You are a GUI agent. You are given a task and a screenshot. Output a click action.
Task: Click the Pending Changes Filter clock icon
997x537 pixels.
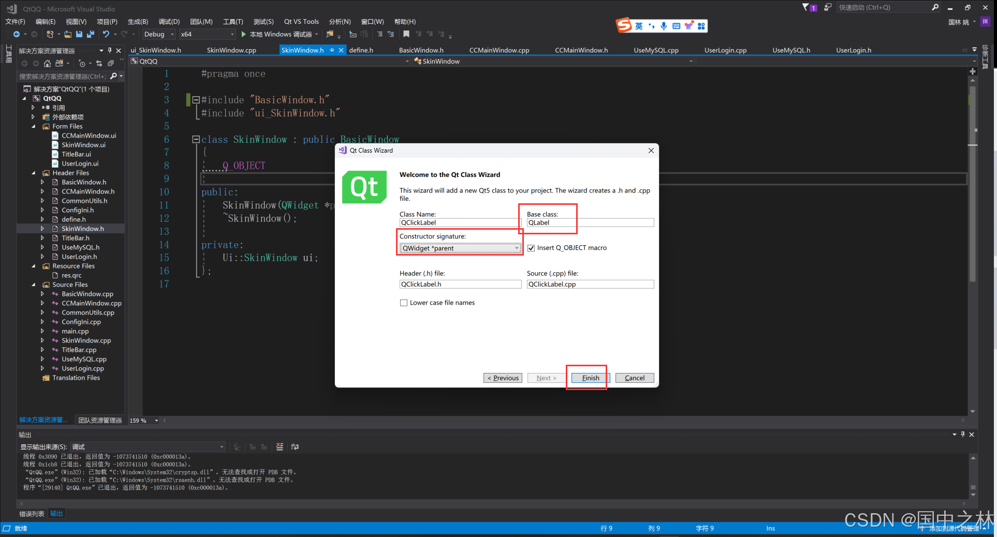tap(82, 63)
